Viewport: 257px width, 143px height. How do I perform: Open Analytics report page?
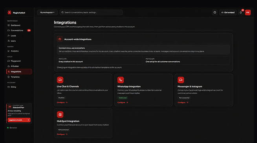tap(19, 51)
